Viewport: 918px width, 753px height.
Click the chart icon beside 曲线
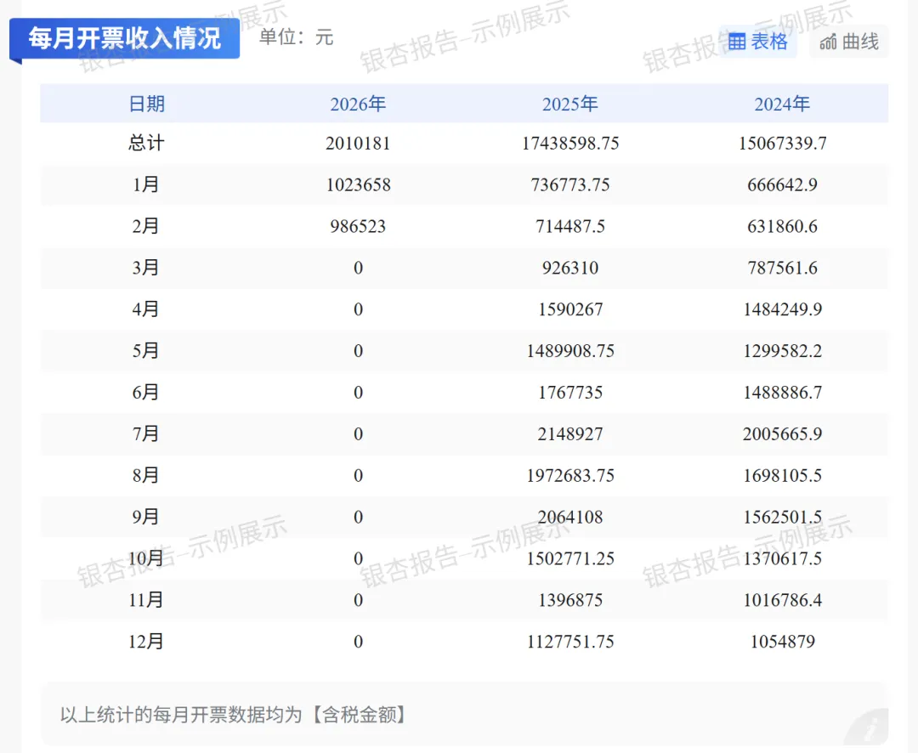(828, 42)
